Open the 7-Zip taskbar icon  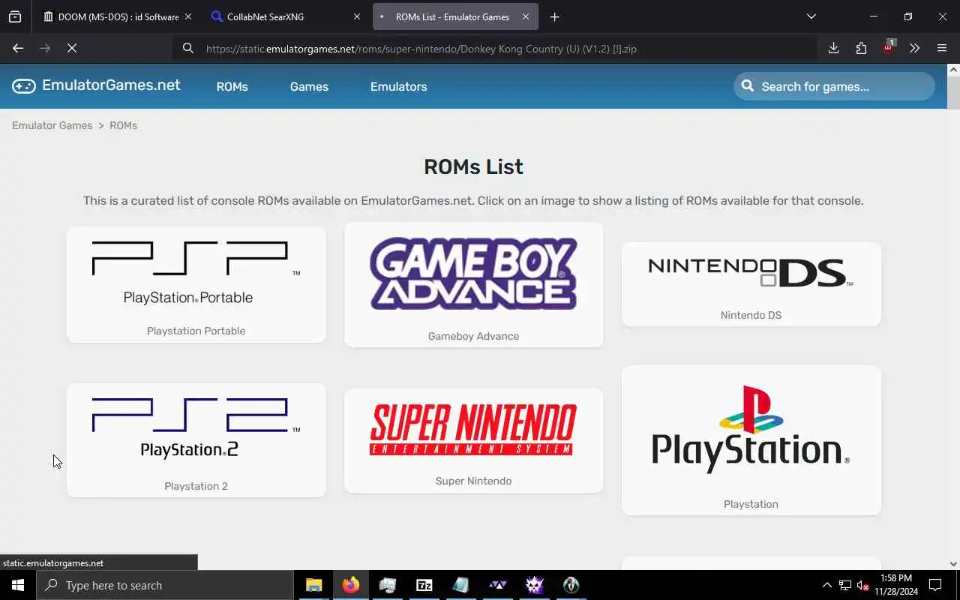click(424, 585)
